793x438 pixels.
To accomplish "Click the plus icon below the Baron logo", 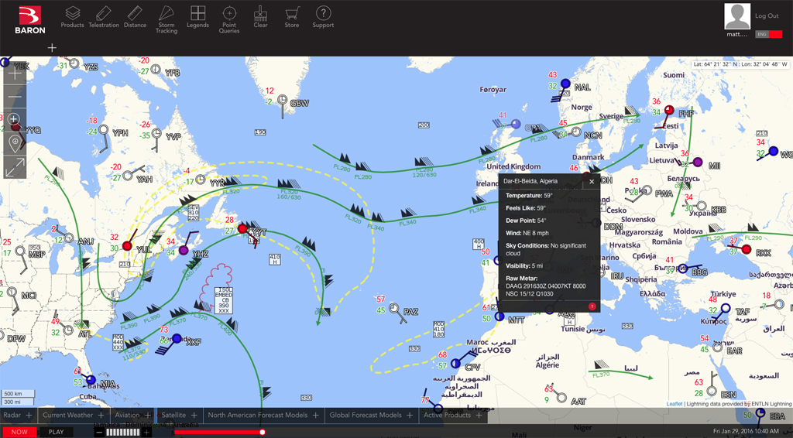I will pyautogui.click(x=52, y=47).
